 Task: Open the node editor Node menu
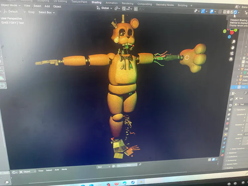[x=64, y=169]
